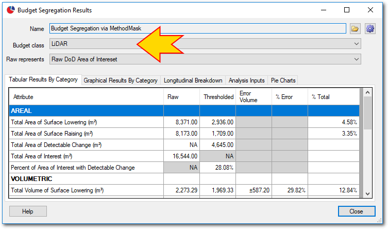This screenshot has width=388, height=229.
Task: Click the thresholded value 2,936.00
Action: (218, 122)
